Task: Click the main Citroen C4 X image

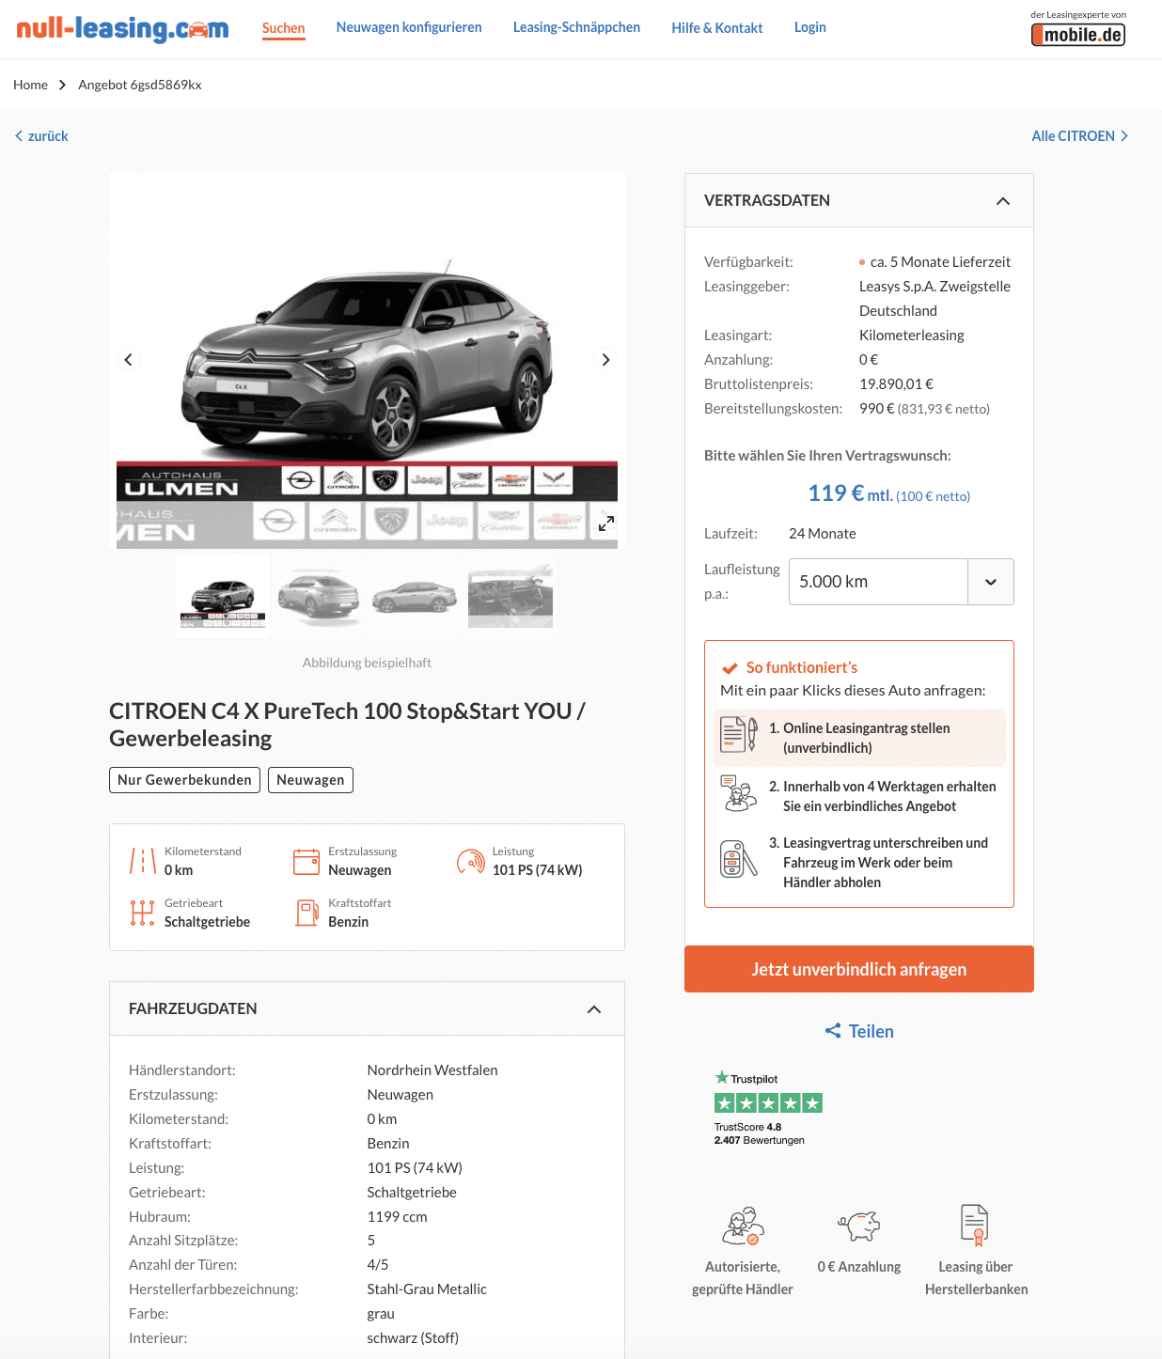Action: 367,361
